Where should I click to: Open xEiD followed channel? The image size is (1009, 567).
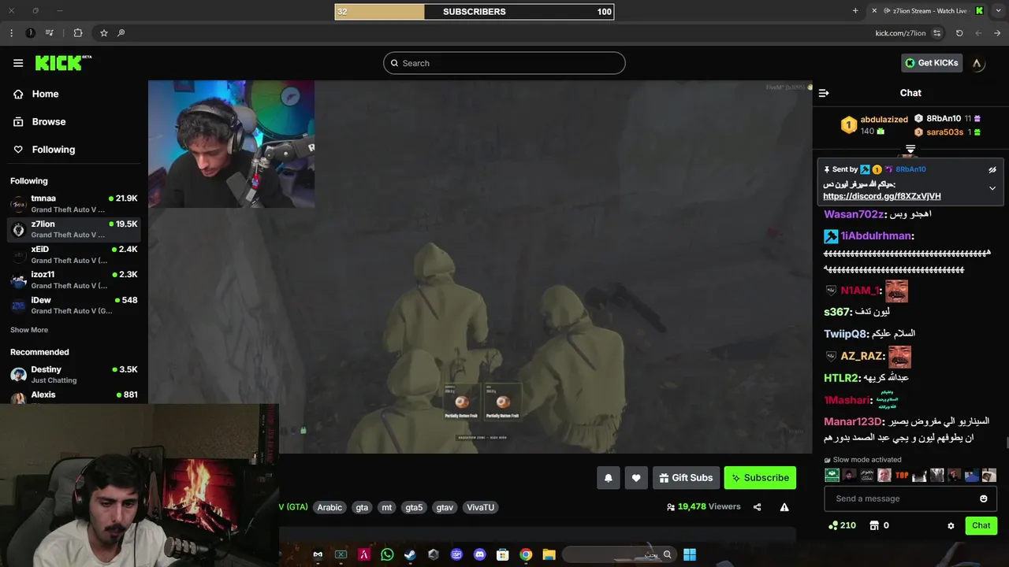point(74,254)
